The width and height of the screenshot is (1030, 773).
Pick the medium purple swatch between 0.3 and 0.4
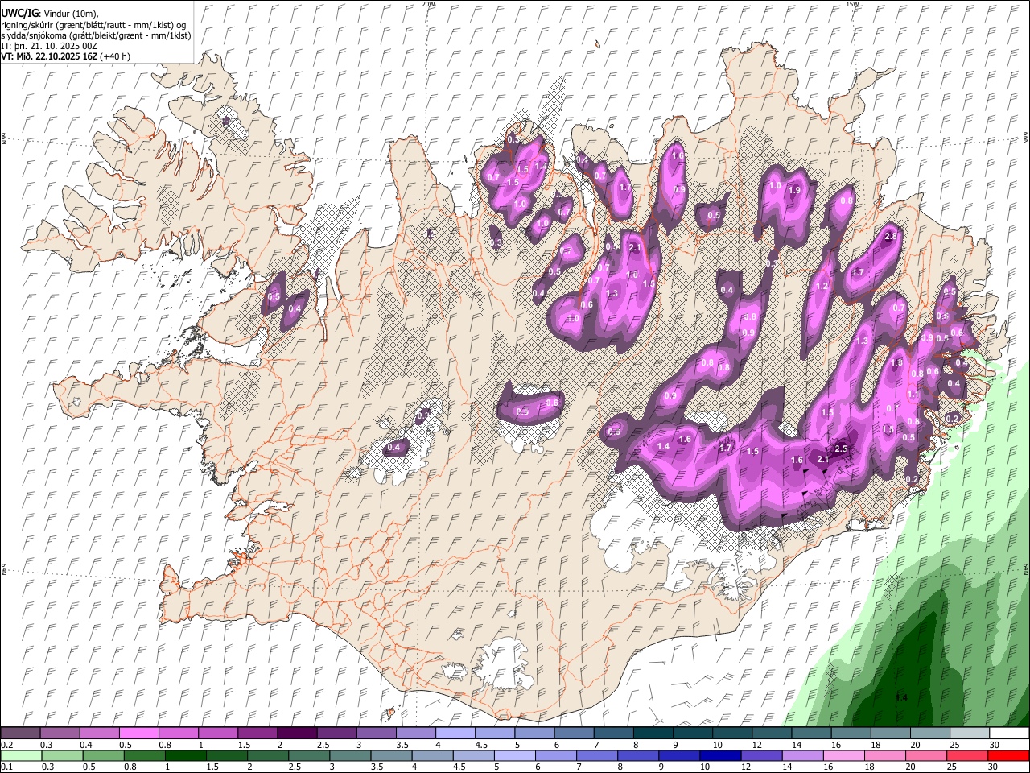pos(60,734)
